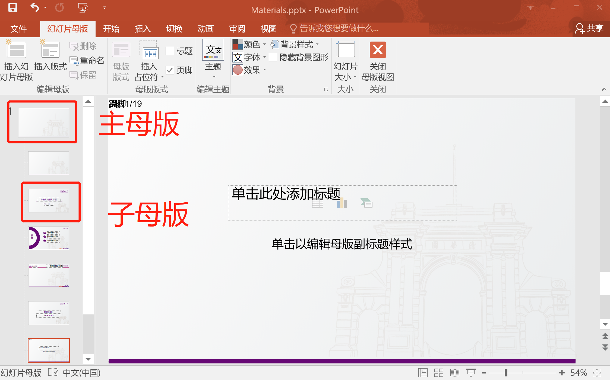The image size is (610, 380).
Task: Click the 保留 preserve button
Action: pos(83,75)
